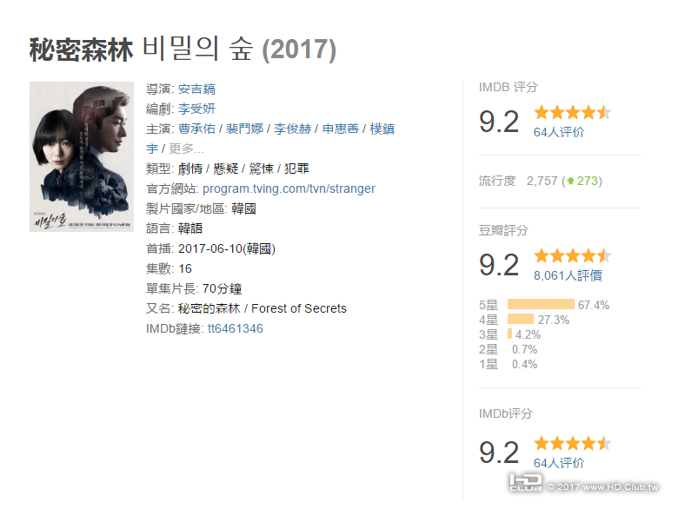Click the stars beside 8,061人評價
This screenshot has width=678, height=509.
pos(572,256)
